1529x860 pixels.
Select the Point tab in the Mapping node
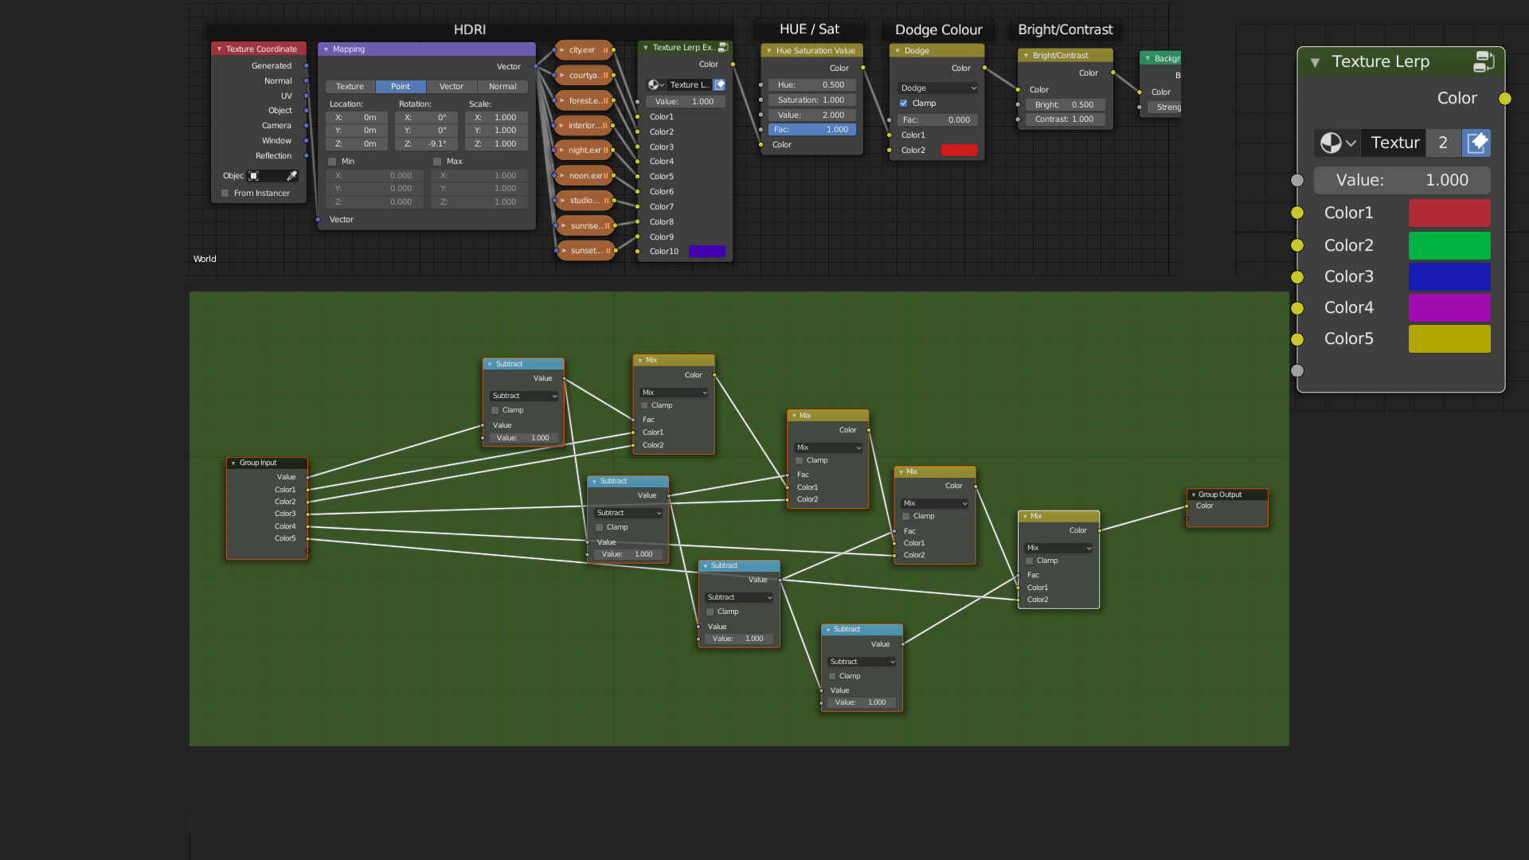tap(401, 87)
